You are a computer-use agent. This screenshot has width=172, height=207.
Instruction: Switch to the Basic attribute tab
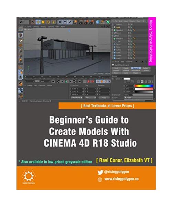point(116,68)
